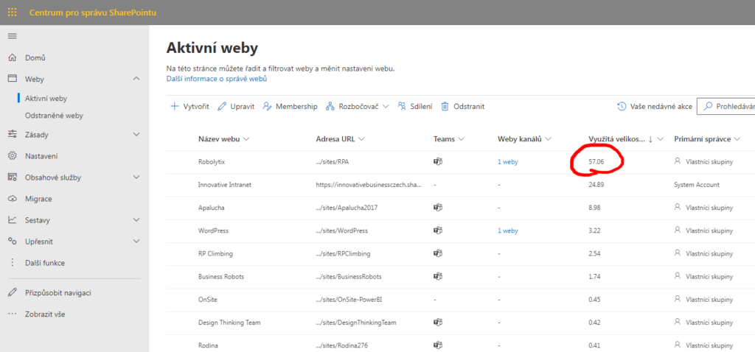Open the 1 weby link for Robolytix
The height and width of the screenshot is (352, 755).
click(508, 162)
